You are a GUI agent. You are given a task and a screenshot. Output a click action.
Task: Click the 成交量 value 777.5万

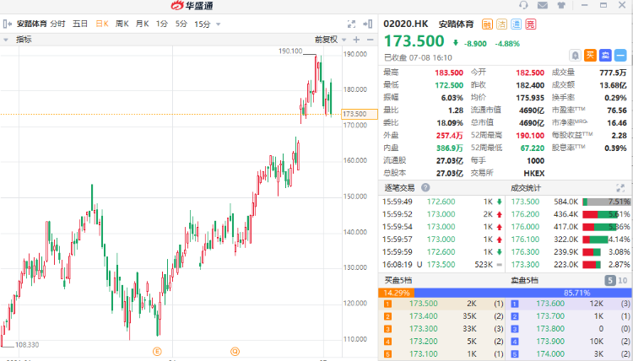coord(613,73)
